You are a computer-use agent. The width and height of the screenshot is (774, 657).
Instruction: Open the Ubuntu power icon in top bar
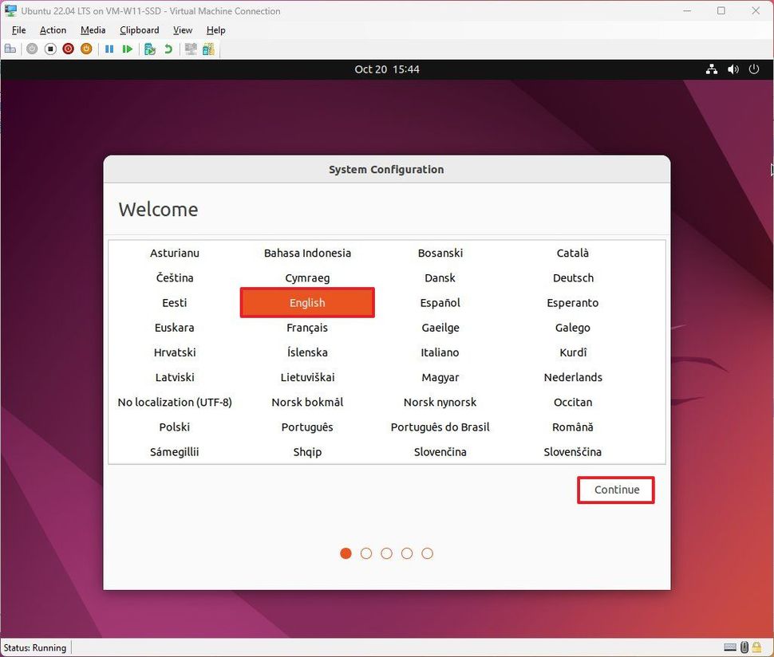point(753,69)
